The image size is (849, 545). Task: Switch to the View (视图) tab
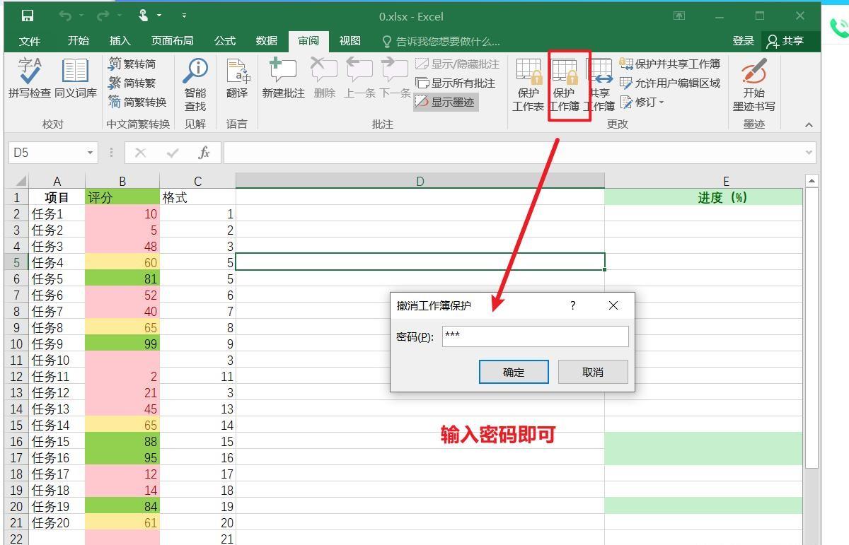coord(350,41)
